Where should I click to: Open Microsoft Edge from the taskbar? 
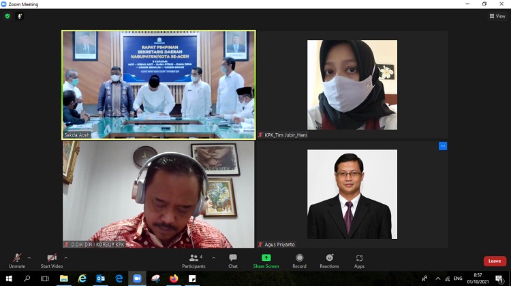coord(119,279)
